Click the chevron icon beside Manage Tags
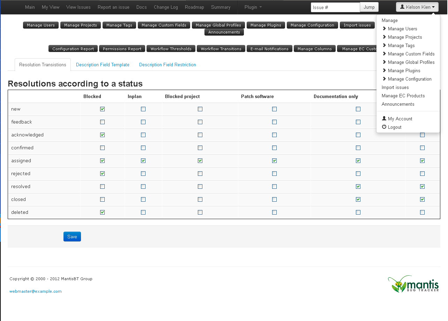448x321 pixels. click(x=384, y=45)
